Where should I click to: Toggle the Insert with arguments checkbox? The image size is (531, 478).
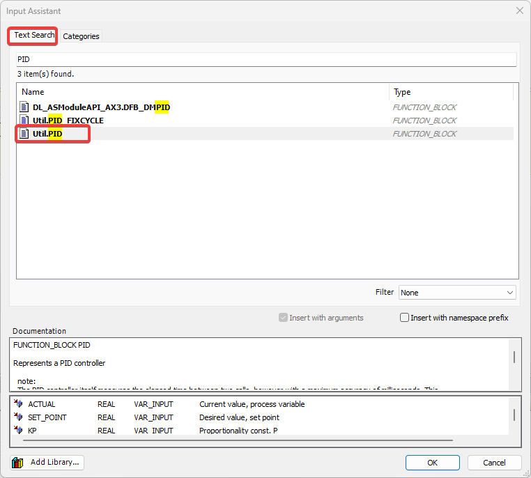[x=283, y=318]
